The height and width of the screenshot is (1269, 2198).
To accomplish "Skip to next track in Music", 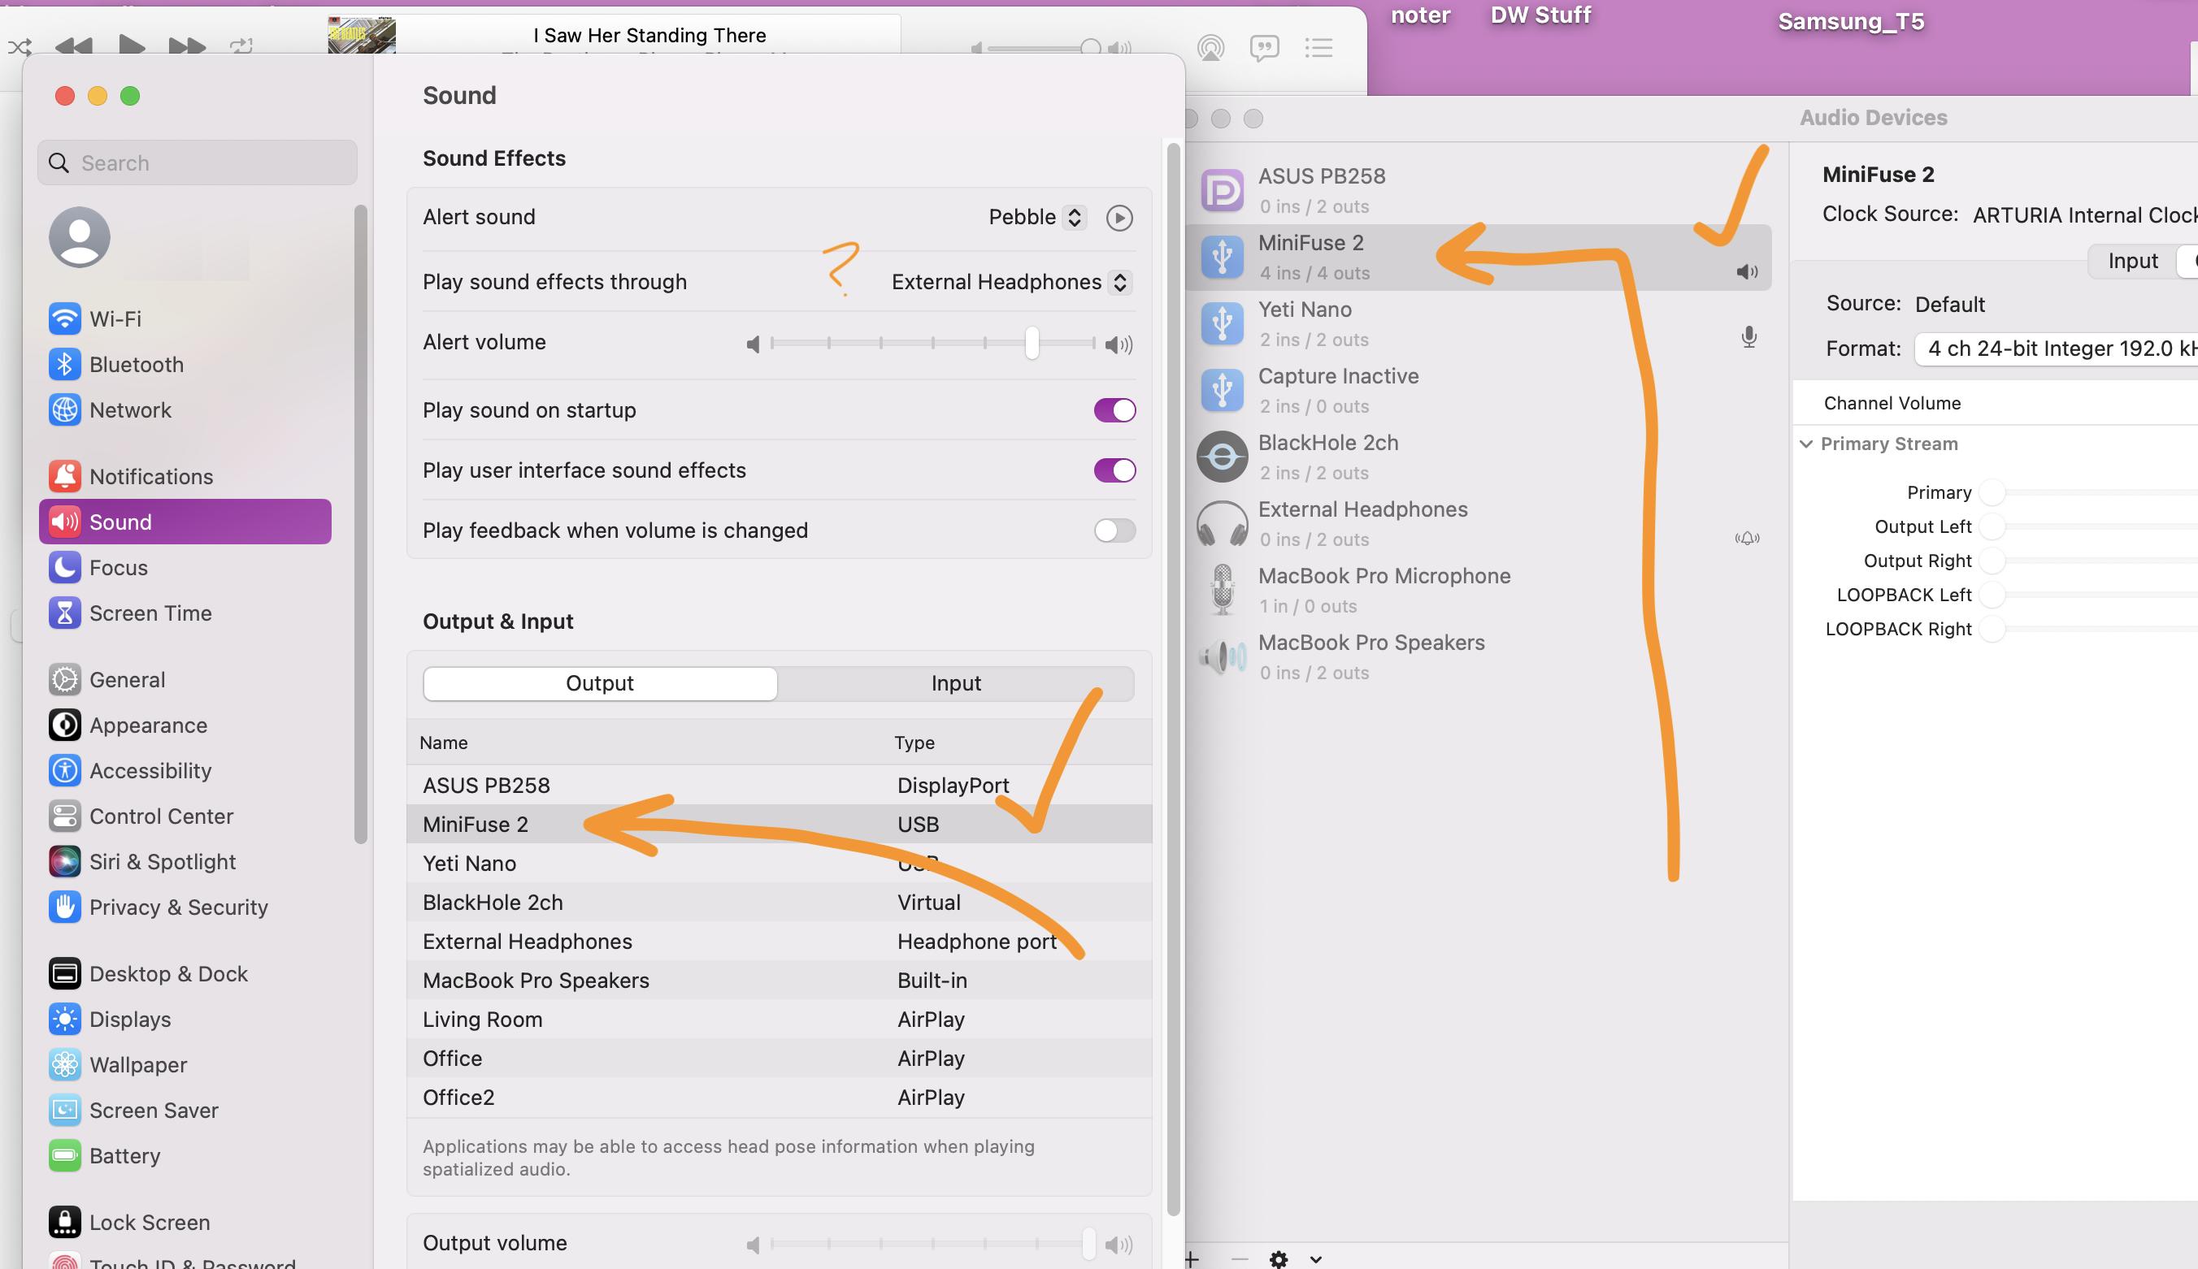I will (187, 45).
